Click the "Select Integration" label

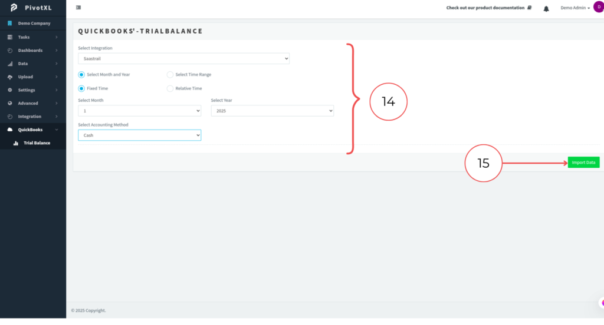point(95,48)
